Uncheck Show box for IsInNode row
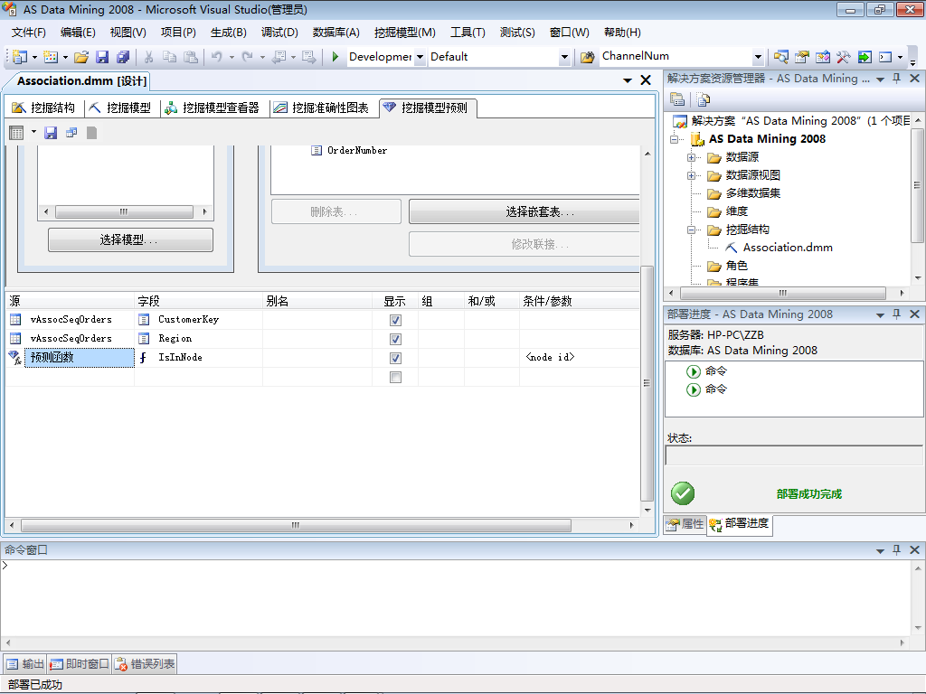This screenshot has width=926, height=694. [x=396, y=358]
